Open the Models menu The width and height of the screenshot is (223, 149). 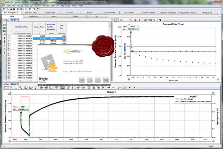[46, 6]
